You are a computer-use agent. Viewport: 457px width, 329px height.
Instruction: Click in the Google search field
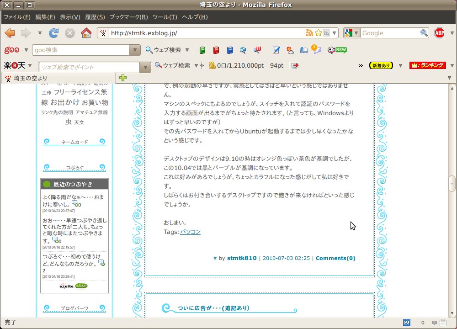point(390,33)
